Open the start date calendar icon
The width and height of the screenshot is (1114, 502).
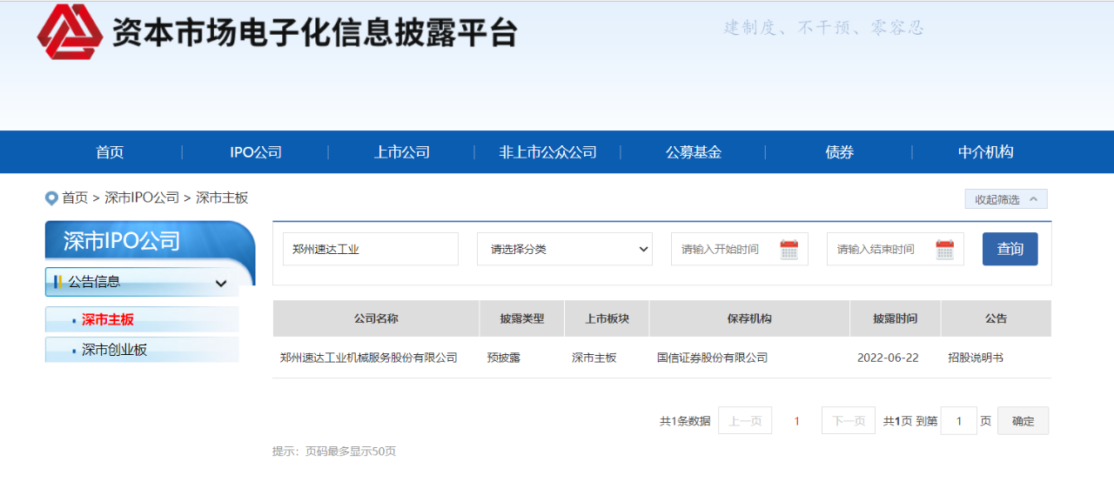(789, 250)
